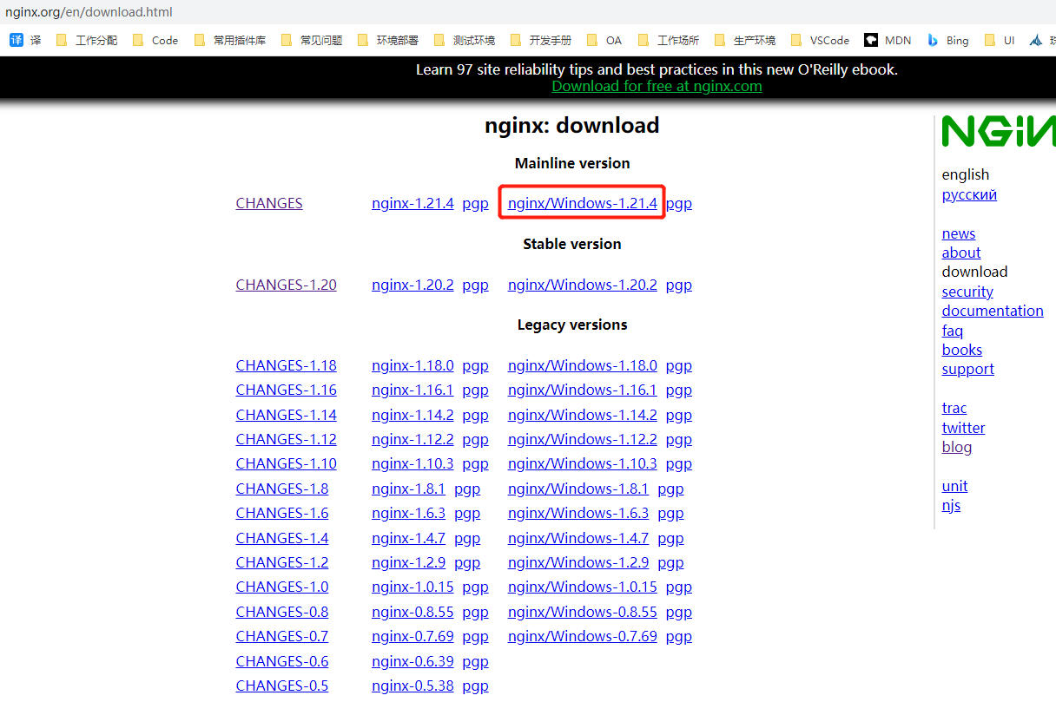This screenshot has width=1056, height=702.
Task: Open the CHANGES-1.16 link
Action: click(x=286, y=390)
